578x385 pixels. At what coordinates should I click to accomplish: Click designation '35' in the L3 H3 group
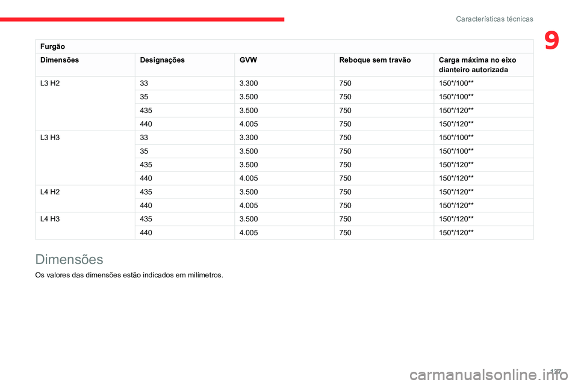click(x=144, y=151)
